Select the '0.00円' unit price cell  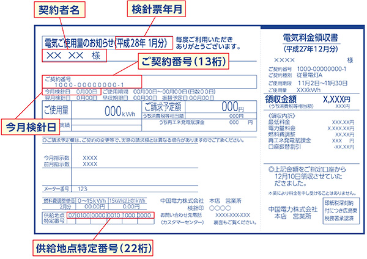coord(131,206)
